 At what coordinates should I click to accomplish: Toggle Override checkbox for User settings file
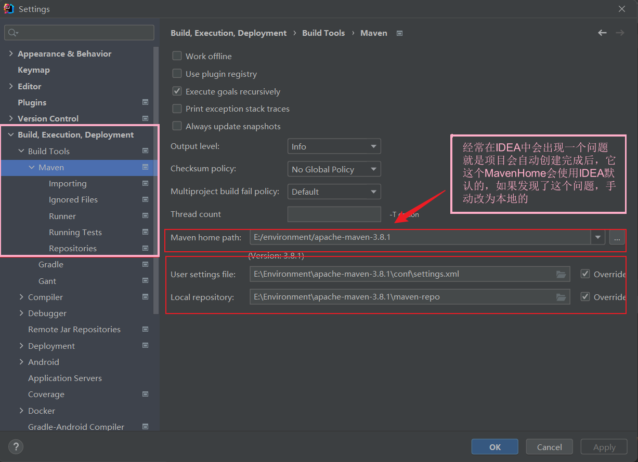click(585, 274)
